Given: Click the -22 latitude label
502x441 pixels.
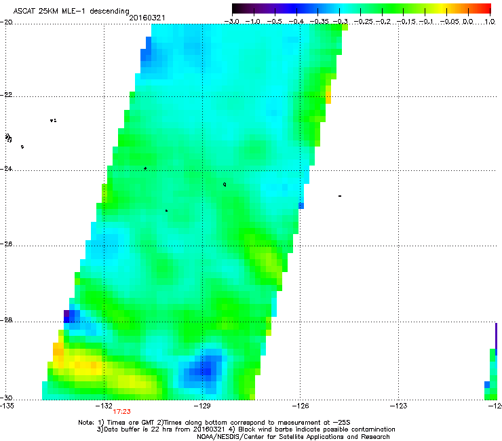Looking at the screenshot, I should 6,95.
